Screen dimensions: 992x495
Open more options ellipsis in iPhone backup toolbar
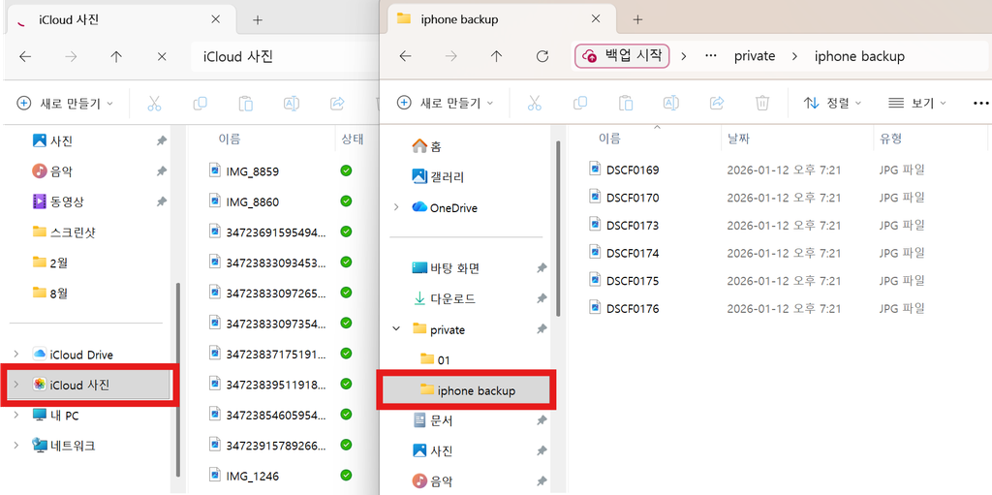980,104
